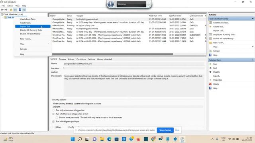This screenshot has height=143, width=255.
Task: Toggle the Hidden checkbox
Action: pos(52,127)
